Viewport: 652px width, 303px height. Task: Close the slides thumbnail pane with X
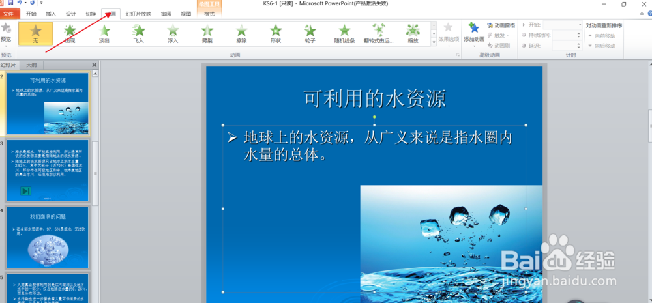(x=94, y=65)
